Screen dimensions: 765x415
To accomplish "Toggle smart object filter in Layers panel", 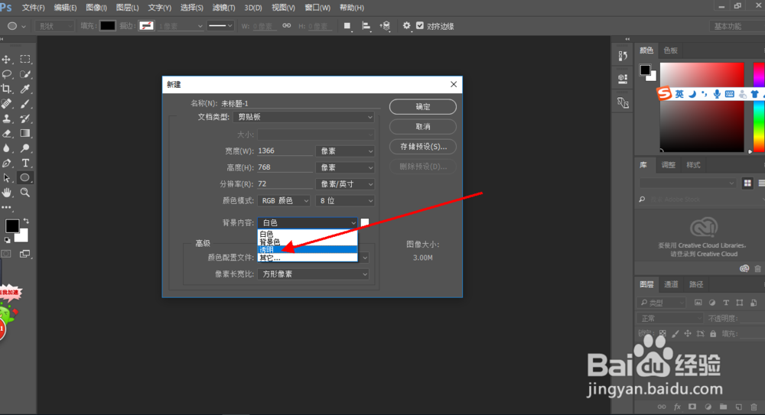I will click(754, 303).
